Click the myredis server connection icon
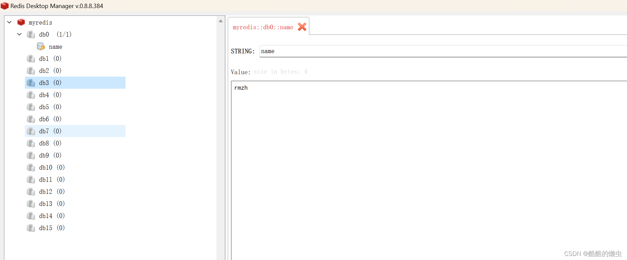This screenshot has height=260, width=627. (x=21, y=22)
